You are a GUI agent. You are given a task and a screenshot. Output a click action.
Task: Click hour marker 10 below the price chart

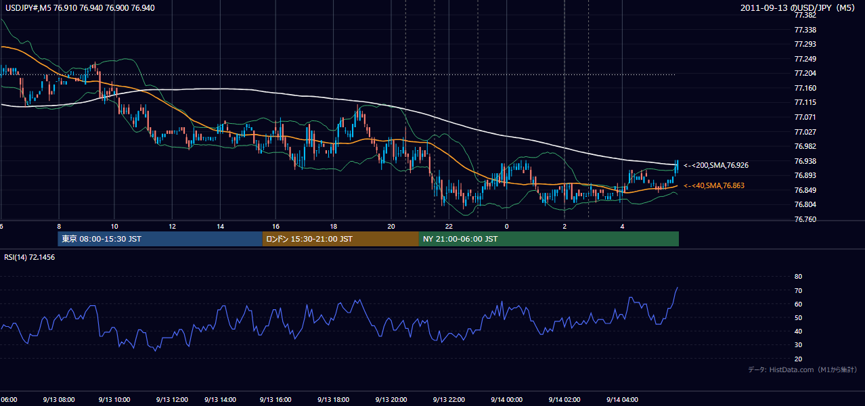click(114, 225)
